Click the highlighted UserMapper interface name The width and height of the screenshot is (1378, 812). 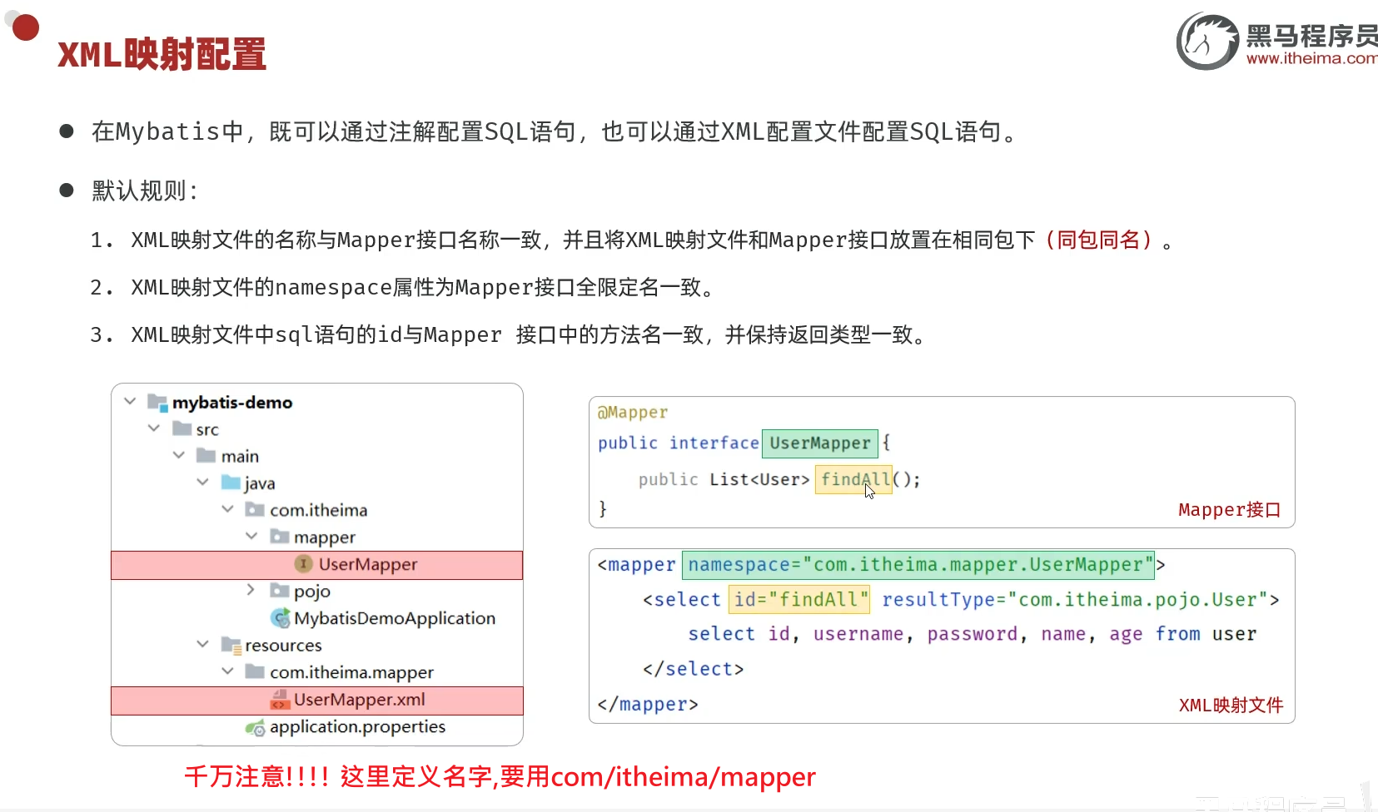(819, 443)
